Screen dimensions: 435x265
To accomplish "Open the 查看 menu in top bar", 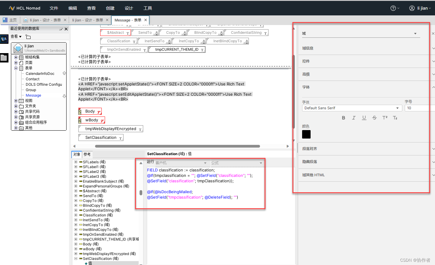I will [91, 8].
